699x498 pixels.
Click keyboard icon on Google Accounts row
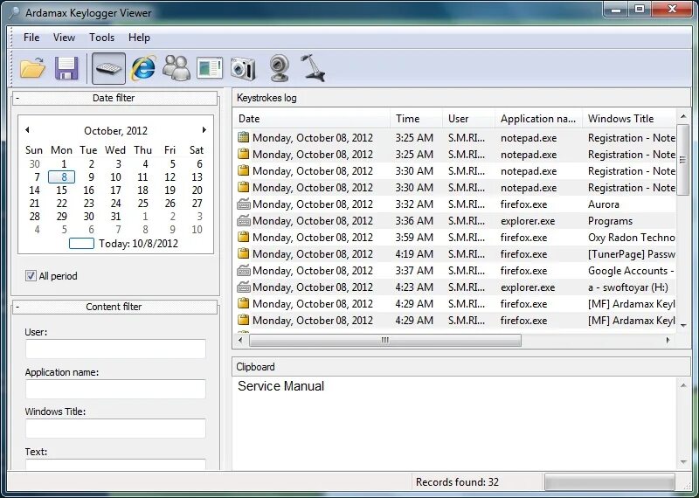[x=244, y=271]
